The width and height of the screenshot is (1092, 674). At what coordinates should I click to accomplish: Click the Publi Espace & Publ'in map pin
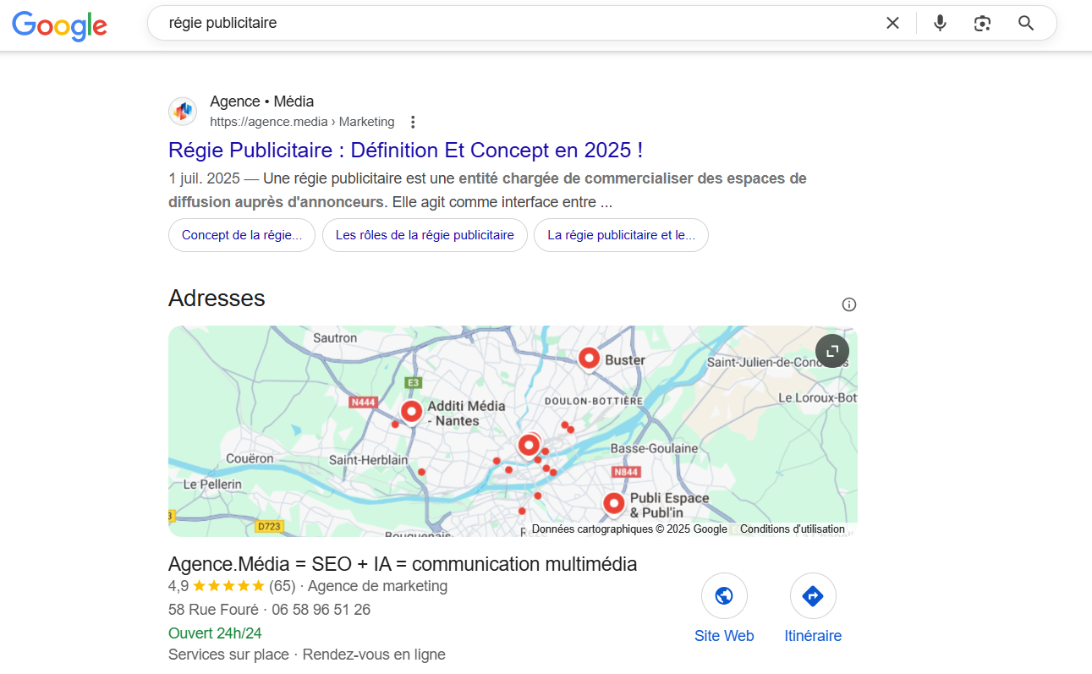click(614, 504)
